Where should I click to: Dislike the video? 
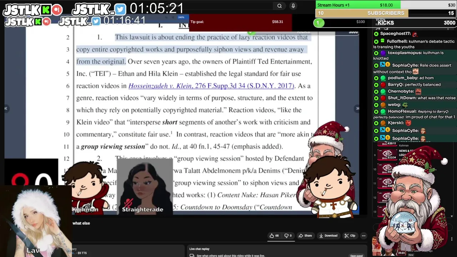point(288,236)
